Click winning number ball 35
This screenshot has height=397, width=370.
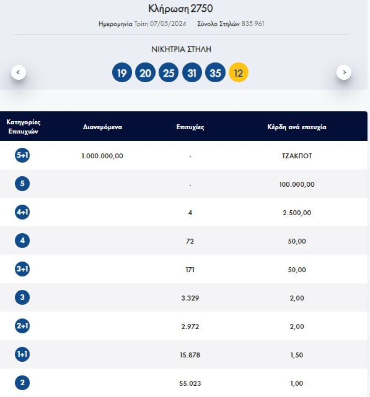215,73
